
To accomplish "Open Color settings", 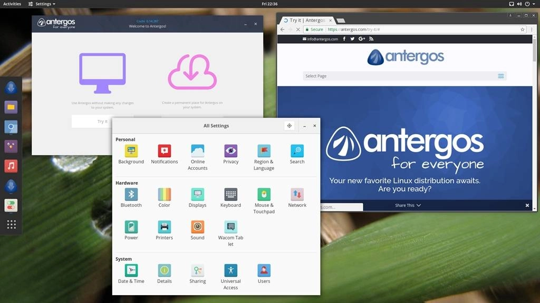I will [x=165, y=198].
